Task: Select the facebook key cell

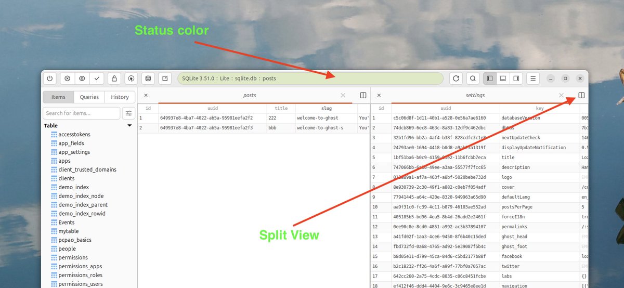Action: click(540, 256)
